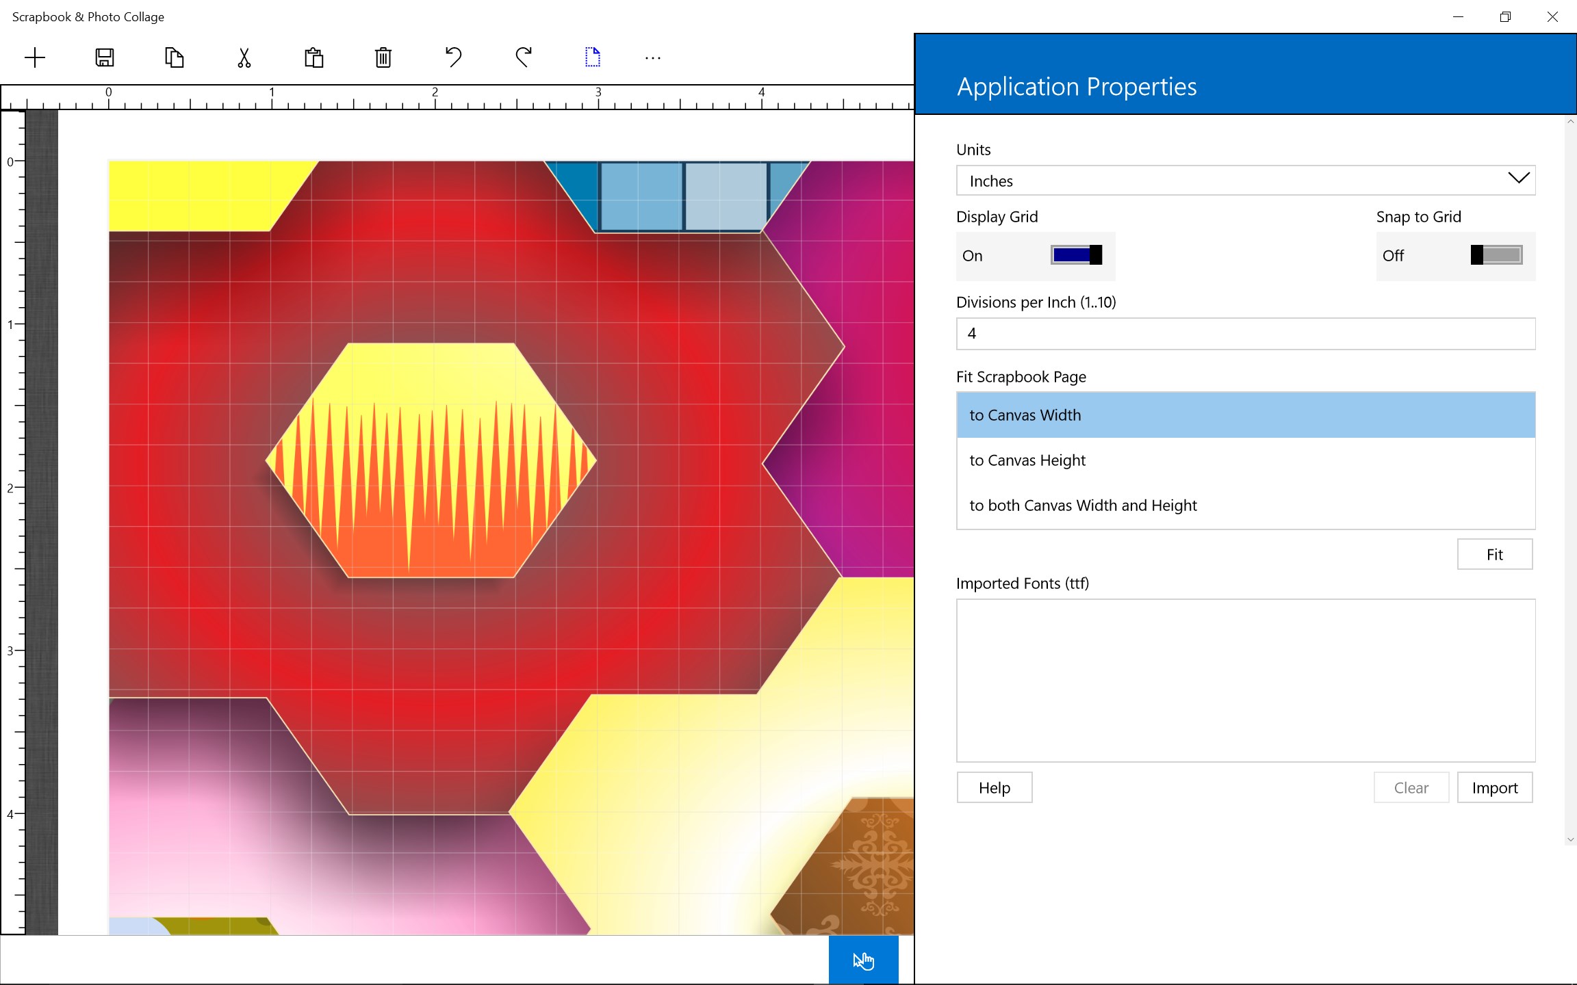Turn off the Display Grid switch

[x=1076, y=255]
